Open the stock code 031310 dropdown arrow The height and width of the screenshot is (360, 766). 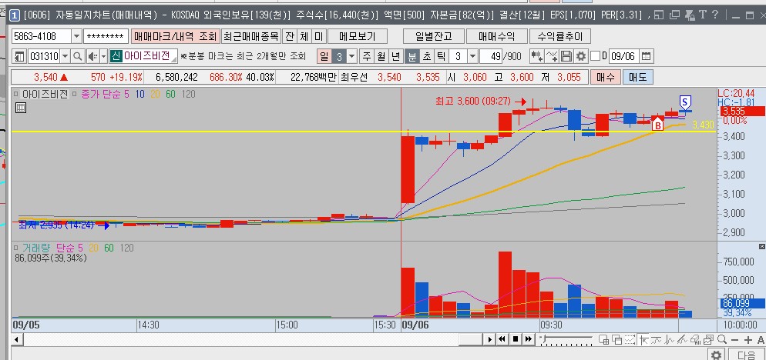66,57
